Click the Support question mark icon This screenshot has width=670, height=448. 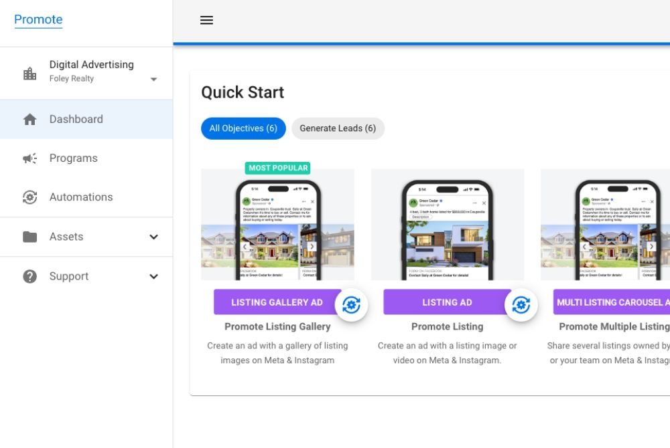tap(29, 276)
